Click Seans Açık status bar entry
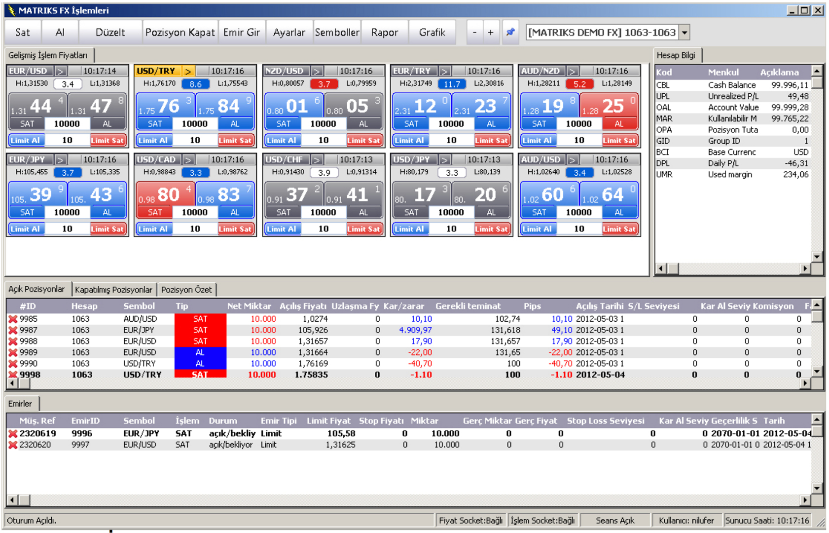The height and width of the screenshot is (533, 829). [615, 521]
